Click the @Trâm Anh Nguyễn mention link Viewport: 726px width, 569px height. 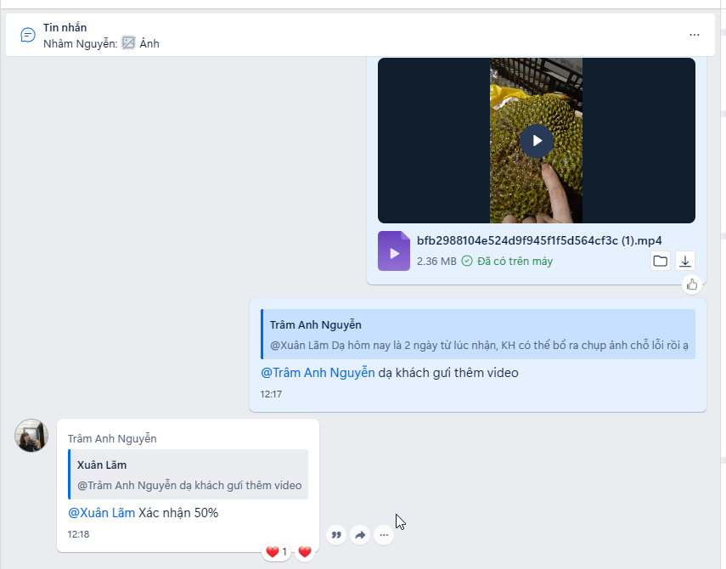(x=318, y=373)
